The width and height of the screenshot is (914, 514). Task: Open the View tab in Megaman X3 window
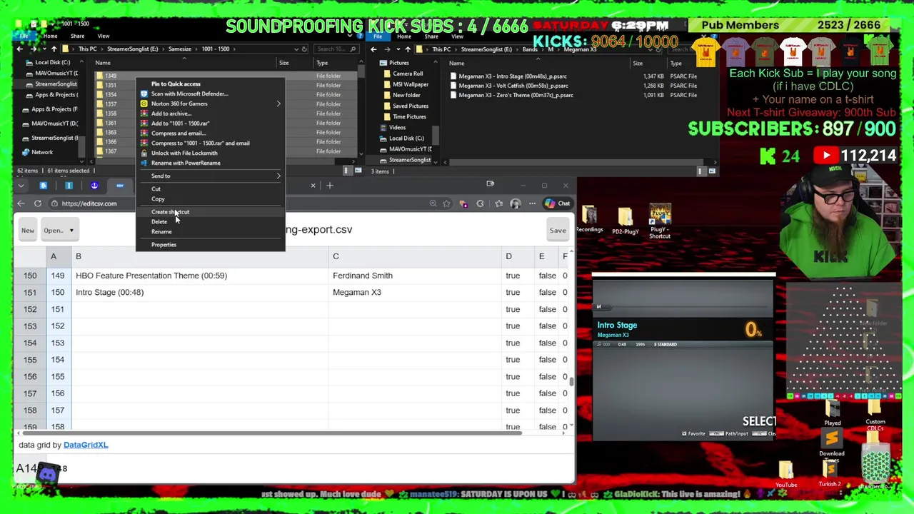click(457, 36)
